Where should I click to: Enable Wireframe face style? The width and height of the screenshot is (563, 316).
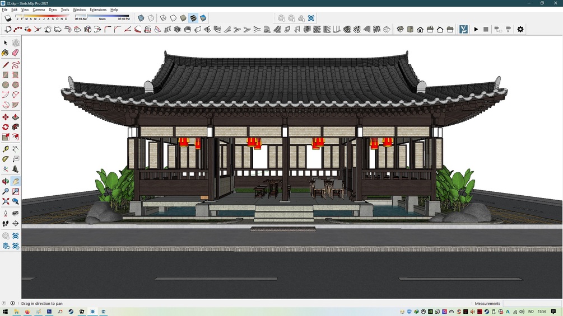[163, 18]
